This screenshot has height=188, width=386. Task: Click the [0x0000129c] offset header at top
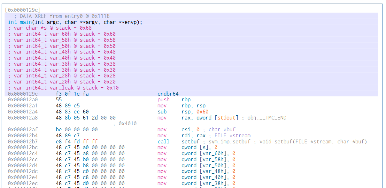coord(23,10)
